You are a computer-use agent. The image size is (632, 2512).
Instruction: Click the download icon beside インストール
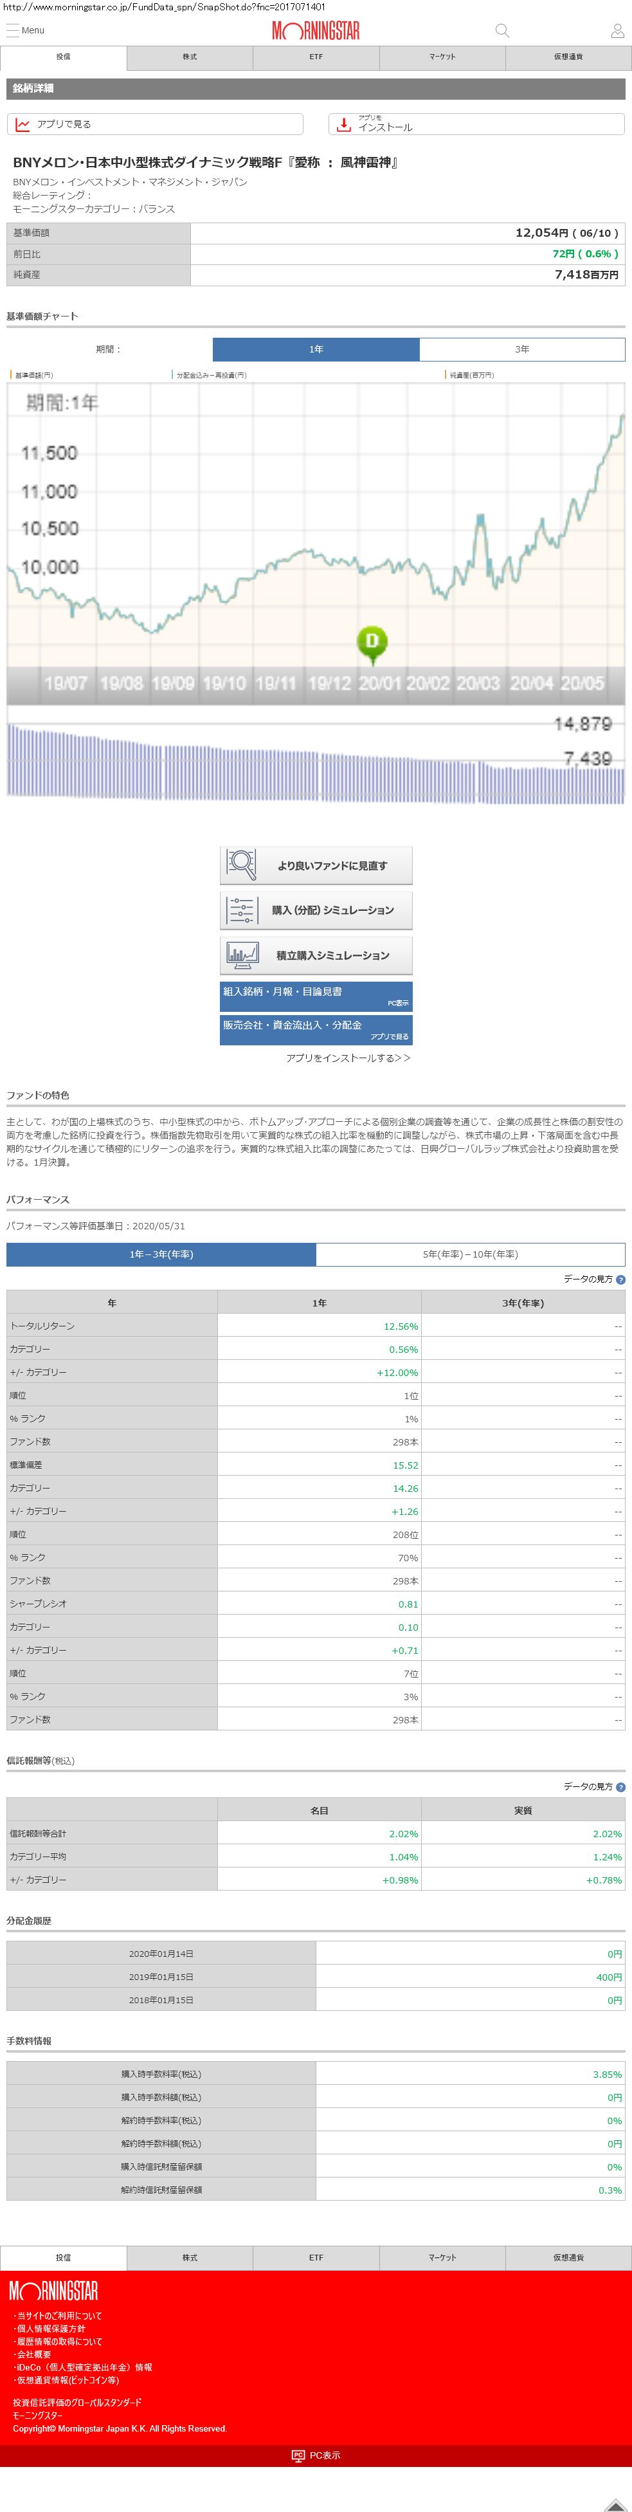coord(343,125)
